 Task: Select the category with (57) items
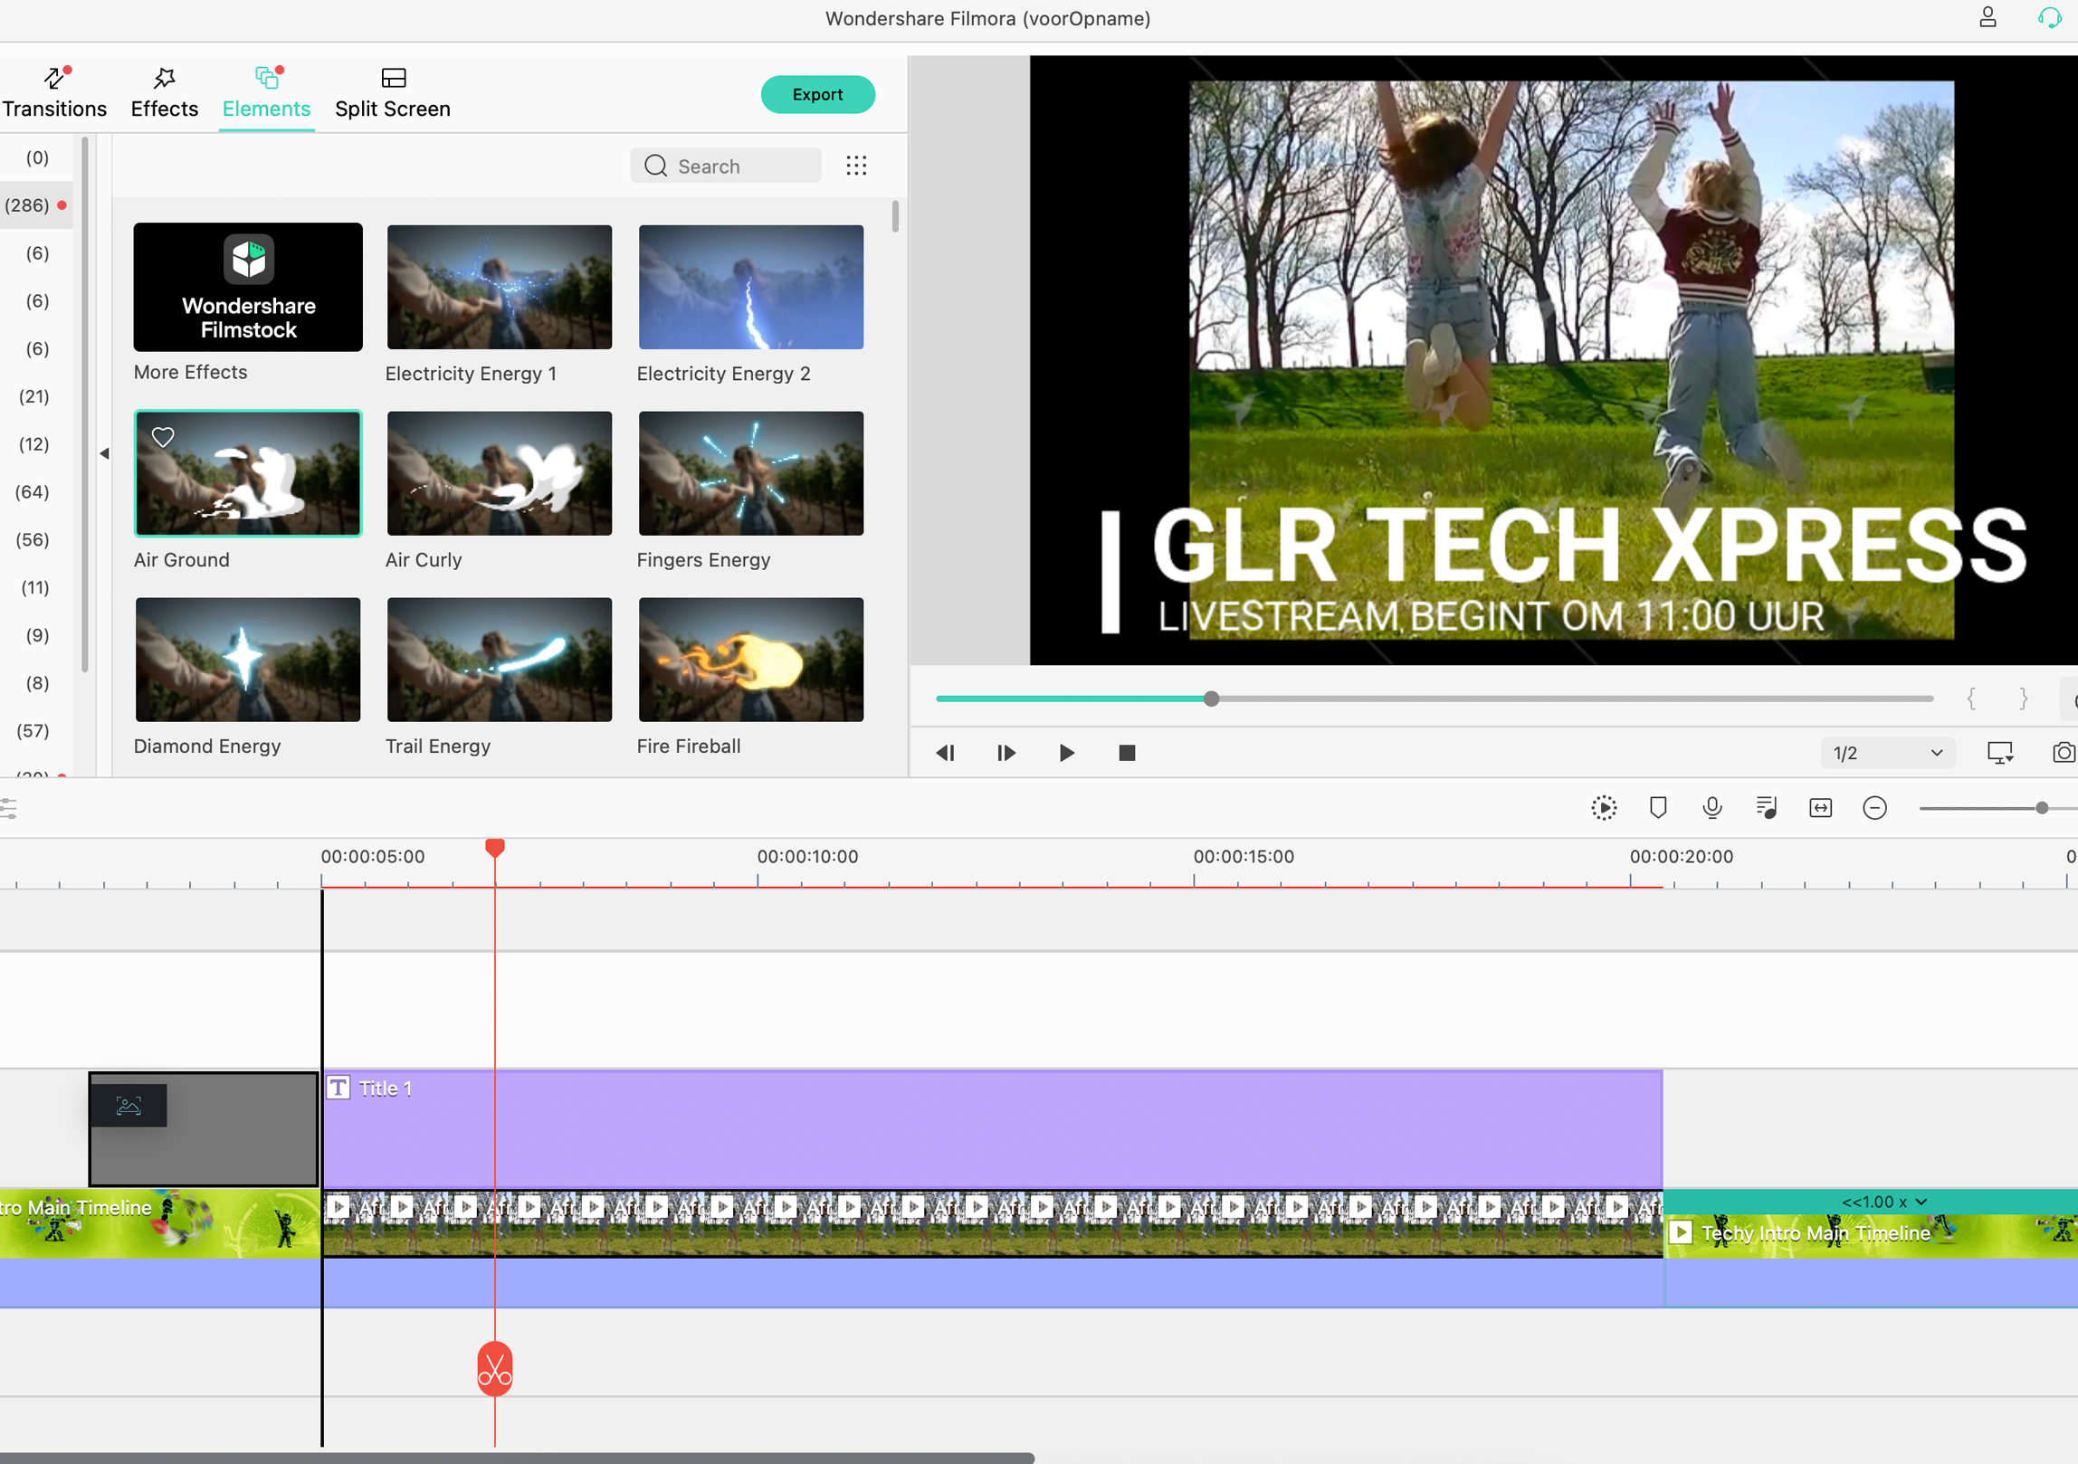[x=33, y=731]
